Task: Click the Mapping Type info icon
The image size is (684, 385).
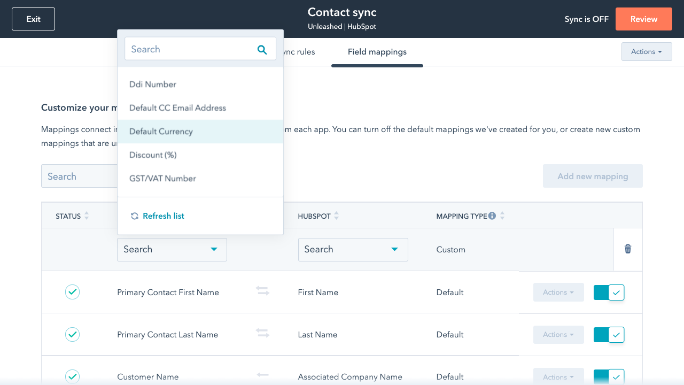Action: (x=492, y=216)
